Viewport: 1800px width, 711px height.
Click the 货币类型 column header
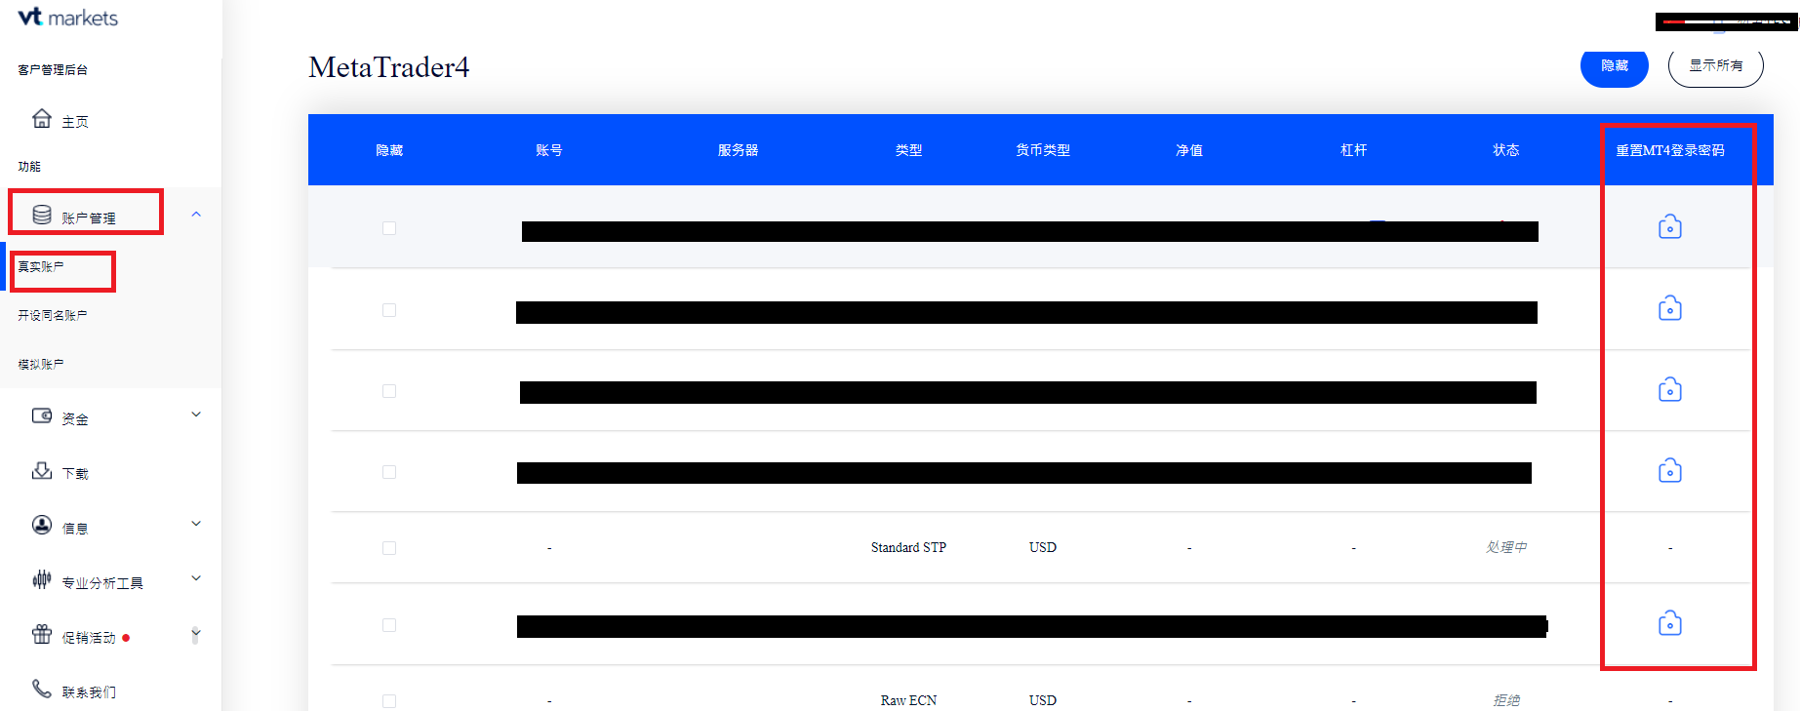[x=1043, y=150]
